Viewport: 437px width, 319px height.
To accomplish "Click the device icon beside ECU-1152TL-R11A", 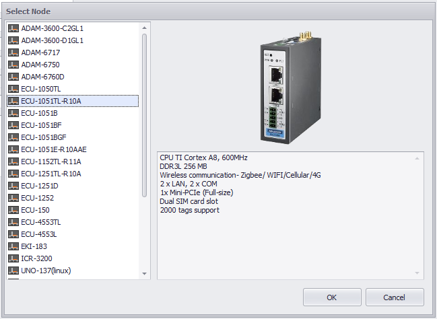I will click(x=13, y=162).
